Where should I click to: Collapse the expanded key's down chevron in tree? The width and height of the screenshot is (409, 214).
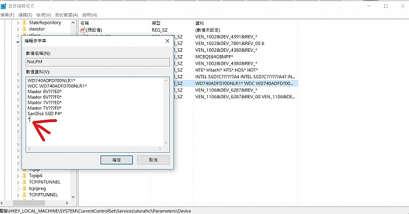click(x=18, y=41)
